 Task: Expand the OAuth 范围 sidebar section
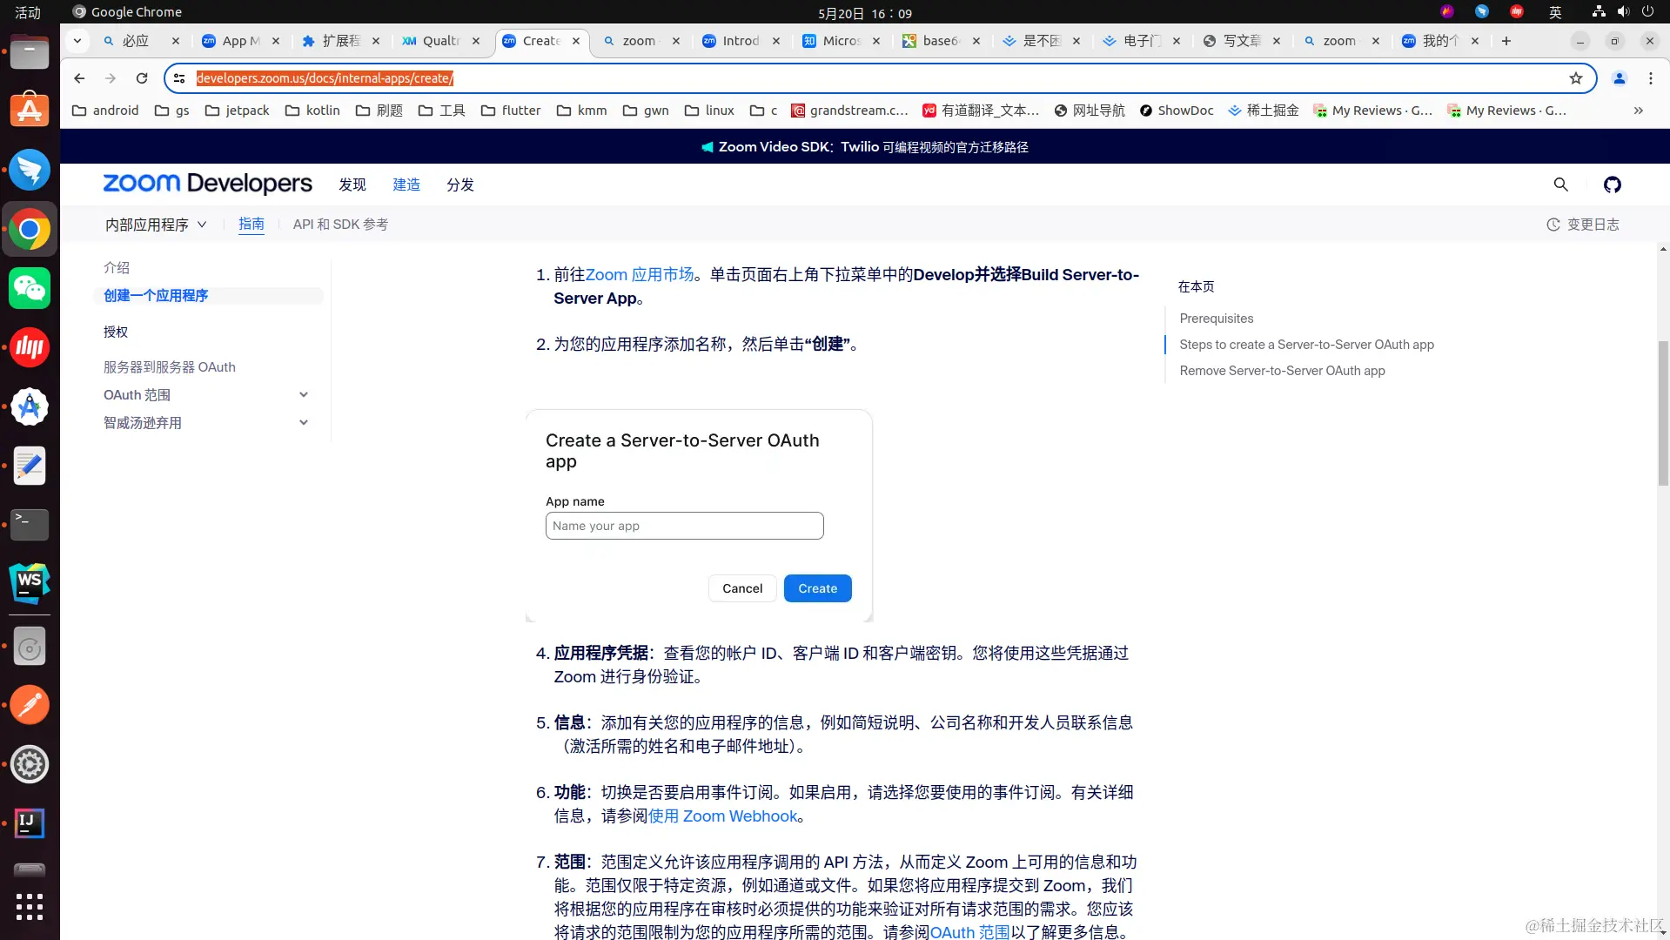tap(206, 395)
